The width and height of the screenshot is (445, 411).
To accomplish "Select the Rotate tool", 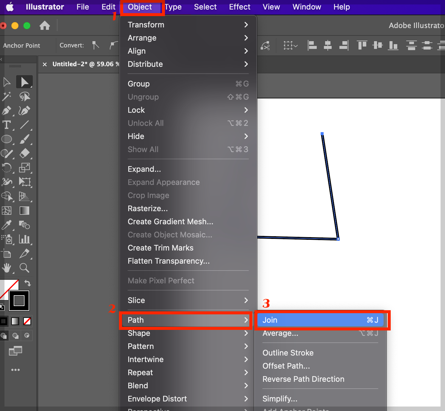I will [7, 168].
